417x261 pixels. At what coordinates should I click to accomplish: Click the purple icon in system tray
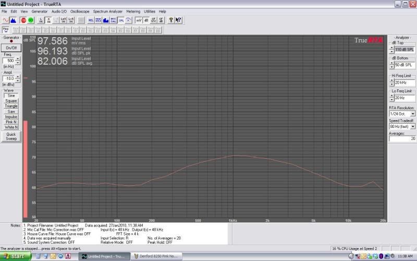tap(381, 256)
